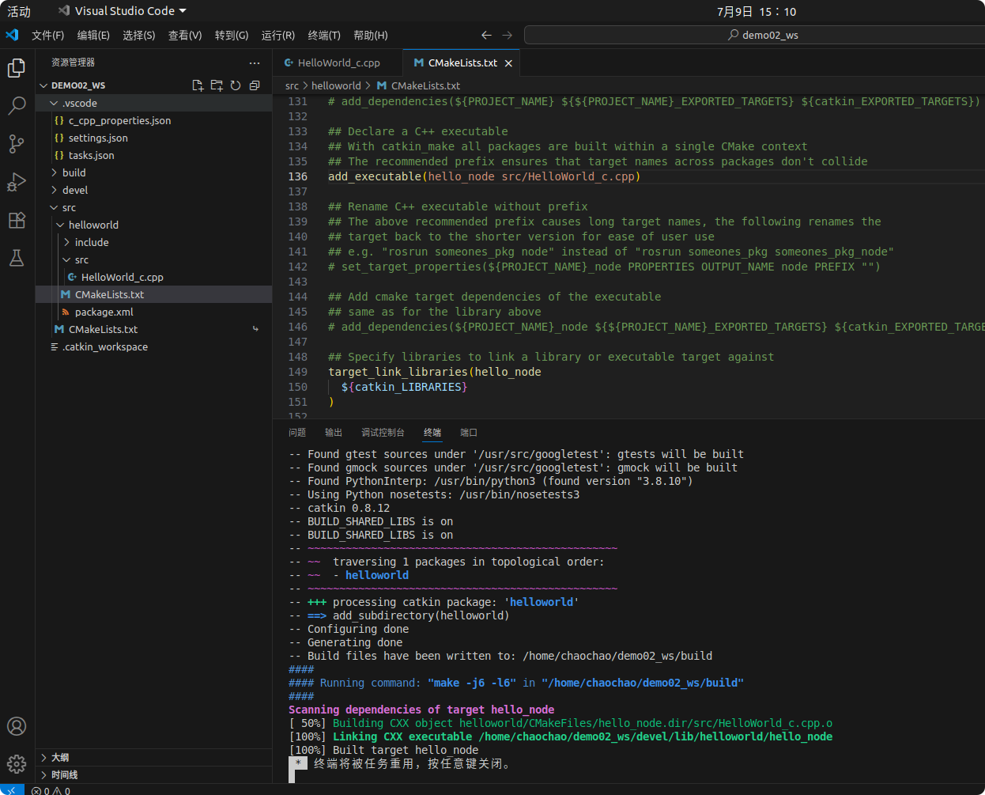Image resolution: width=985 pixels, height=795 pixels.
Task: Open the Source Control view
Action: click(x=17, y=143)
